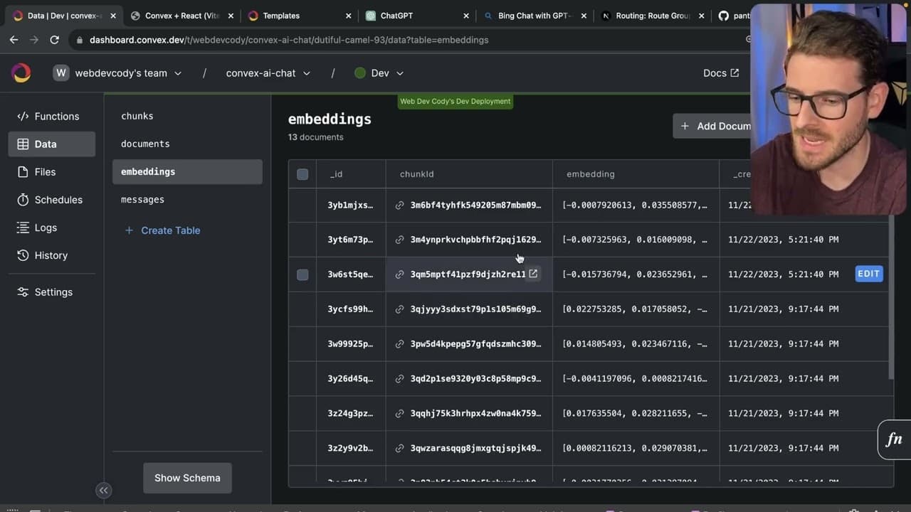Switch to the Convex + React tab
The width and height of the screenshot is (911, 512).
(x=181, y=16)
